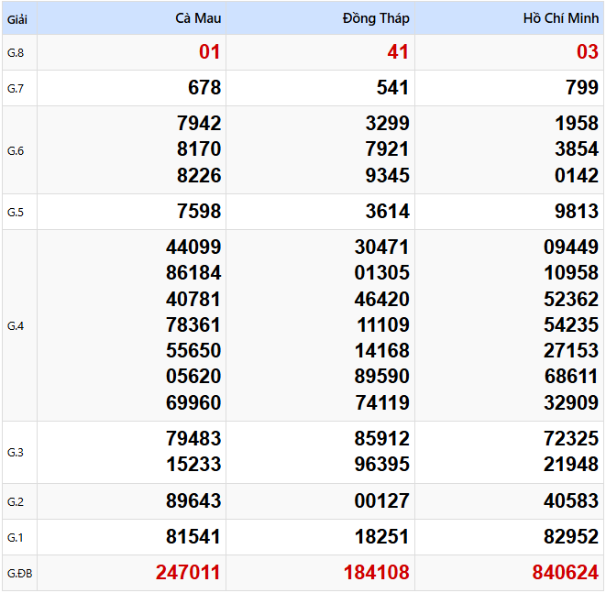Click Đồng Tháp G.8 number 41

[x=398, y=51]
